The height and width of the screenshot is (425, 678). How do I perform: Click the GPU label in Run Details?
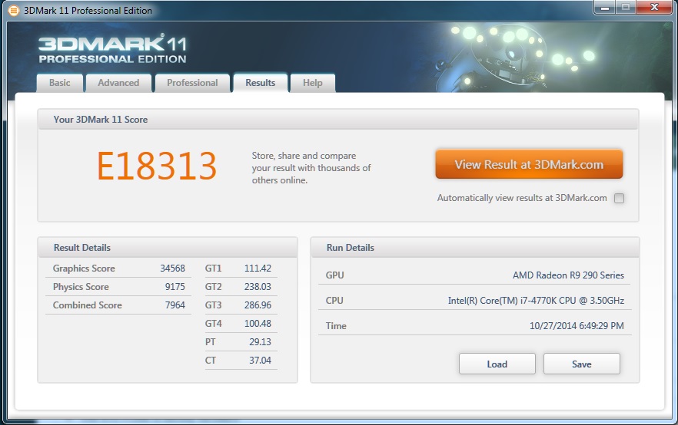(x=334, y=275)
